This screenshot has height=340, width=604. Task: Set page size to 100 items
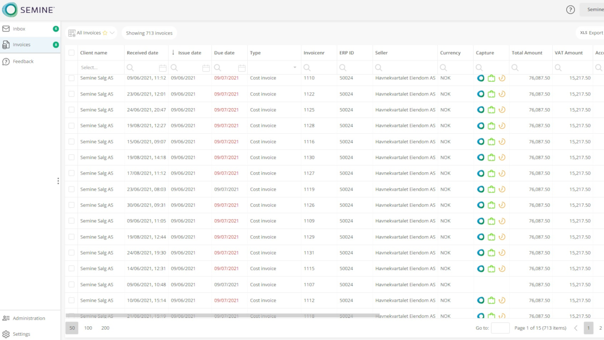tap(88, 328)
